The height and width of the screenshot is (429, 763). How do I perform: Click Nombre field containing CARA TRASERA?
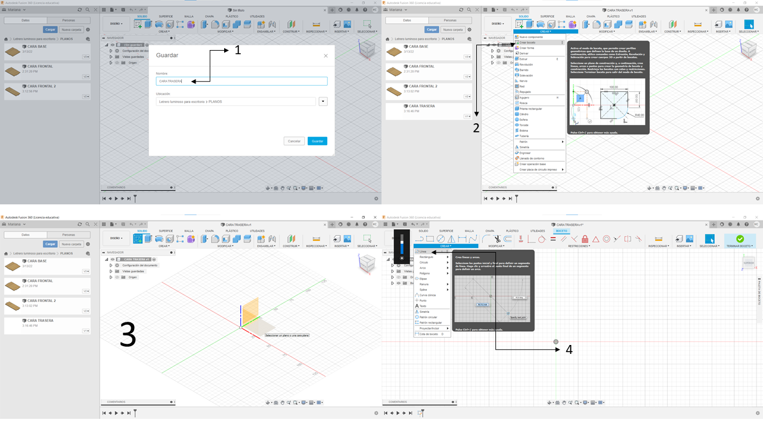(x=241, y=81)
